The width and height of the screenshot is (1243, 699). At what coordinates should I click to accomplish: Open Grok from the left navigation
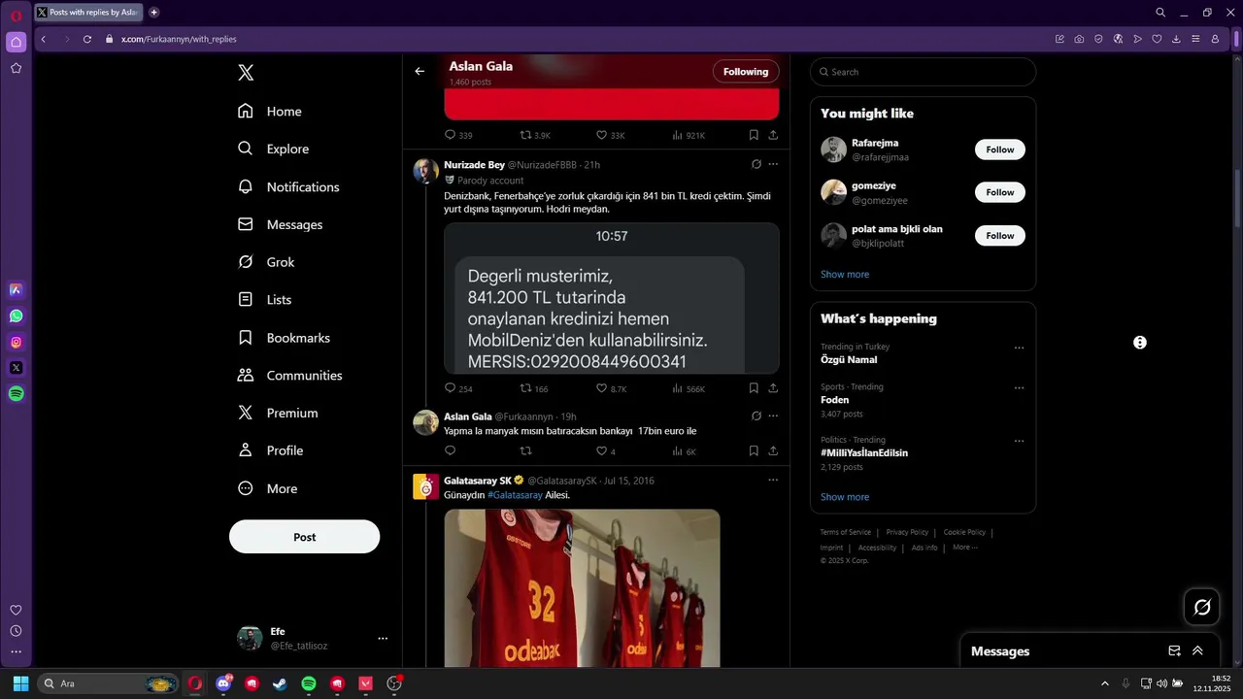267,262
